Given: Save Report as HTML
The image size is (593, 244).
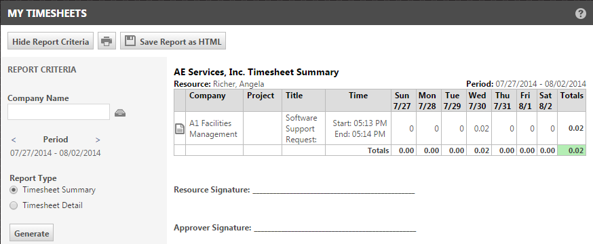Looking at the screenshot, I should click(173, 41).
